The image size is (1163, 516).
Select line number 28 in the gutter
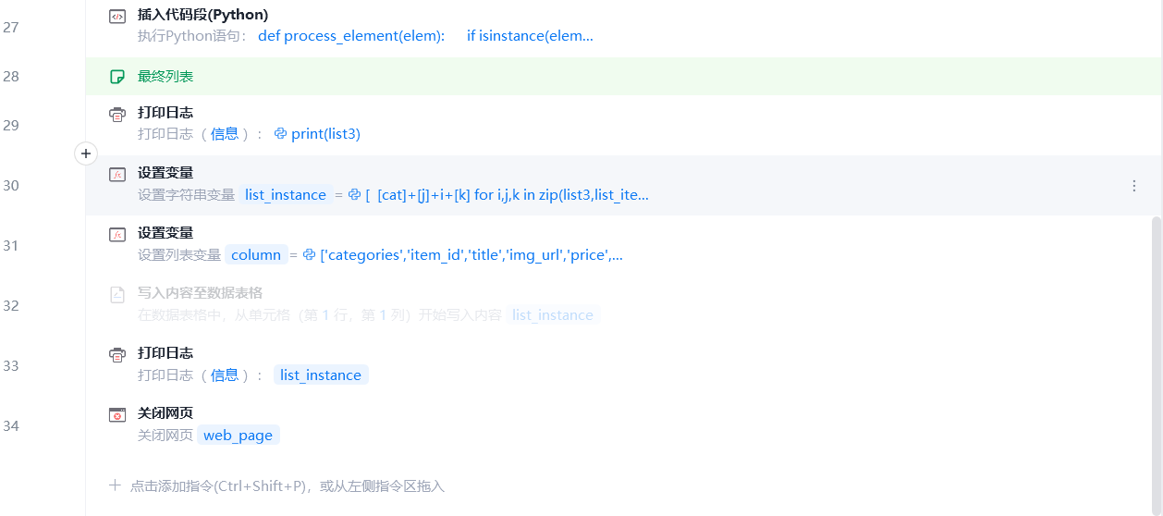[x=11, y=77]
